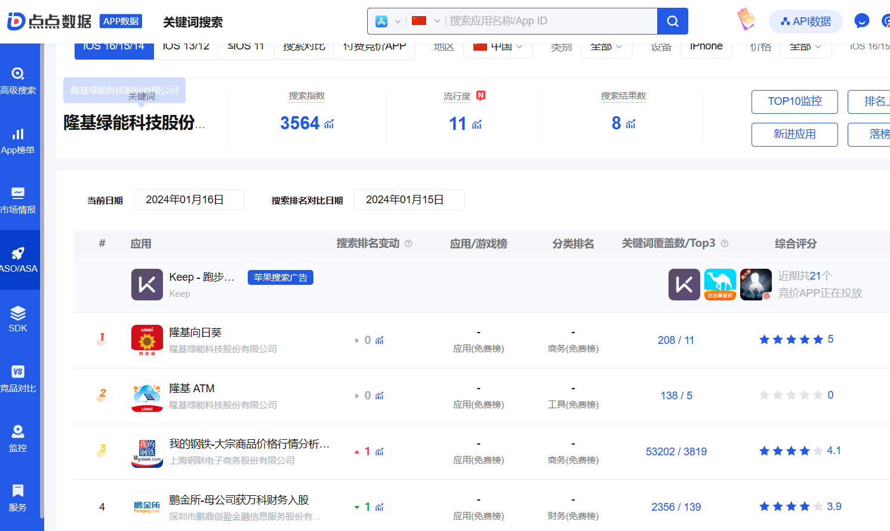The width and height of the screenshot is (890, 531).
Task: Open rank chart icon in 鹏金所 row
Action: pyautogui.click(x=380, y=507)
